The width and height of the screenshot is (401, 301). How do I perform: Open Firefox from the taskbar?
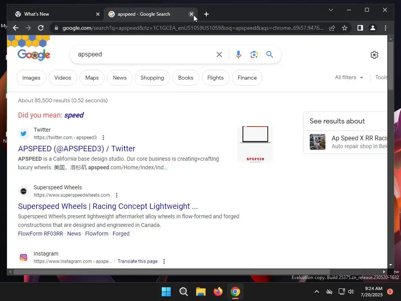218,292
